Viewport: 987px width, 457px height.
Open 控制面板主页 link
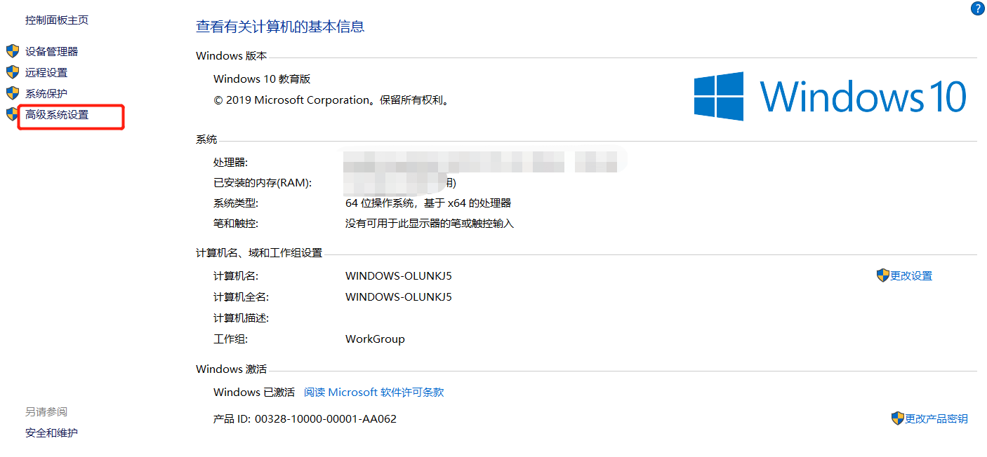point(57,20)
